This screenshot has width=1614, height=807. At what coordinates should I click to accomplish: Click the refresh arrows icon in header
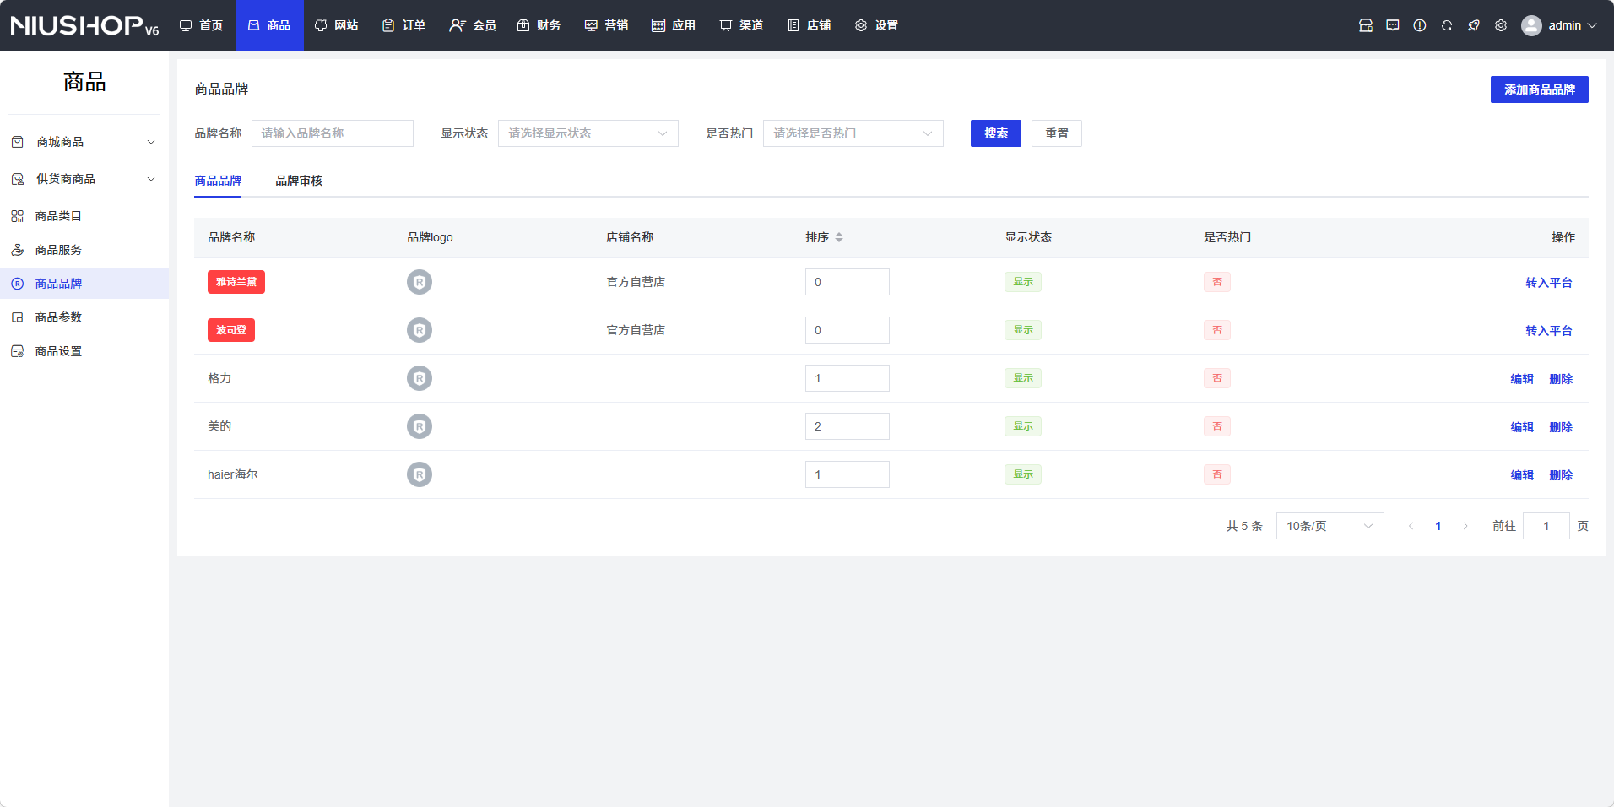click(1446, 25)
